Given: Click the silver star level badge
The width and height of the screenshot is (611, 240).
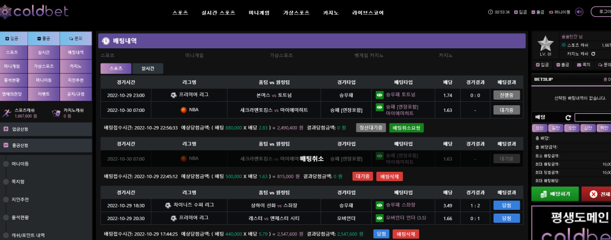Looking at the screenshot, I should [x=545, y=44].
